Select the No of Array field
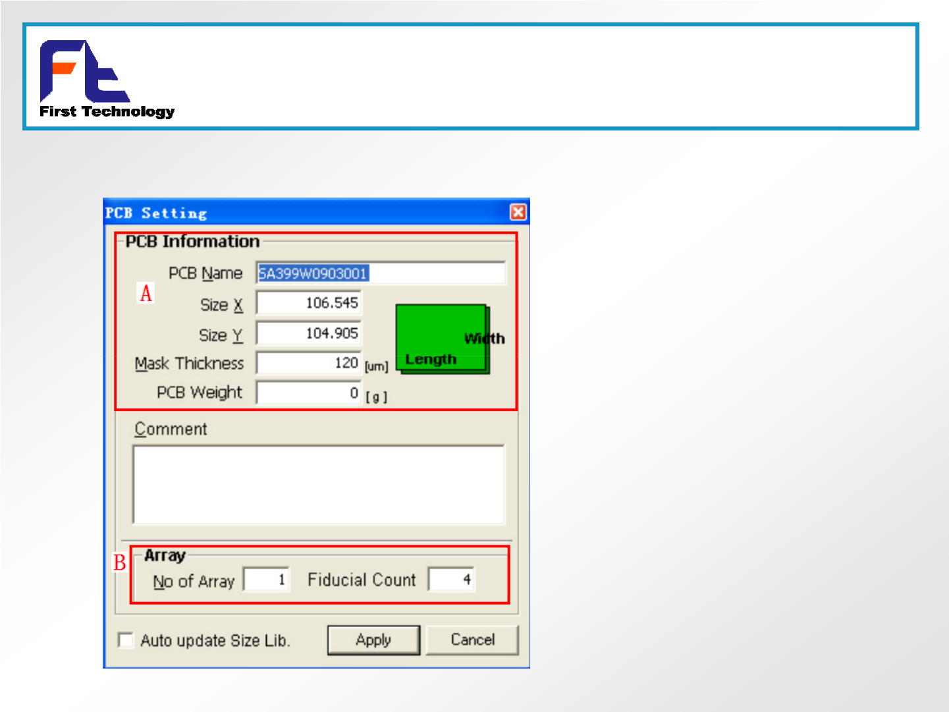 coord(267,580)
